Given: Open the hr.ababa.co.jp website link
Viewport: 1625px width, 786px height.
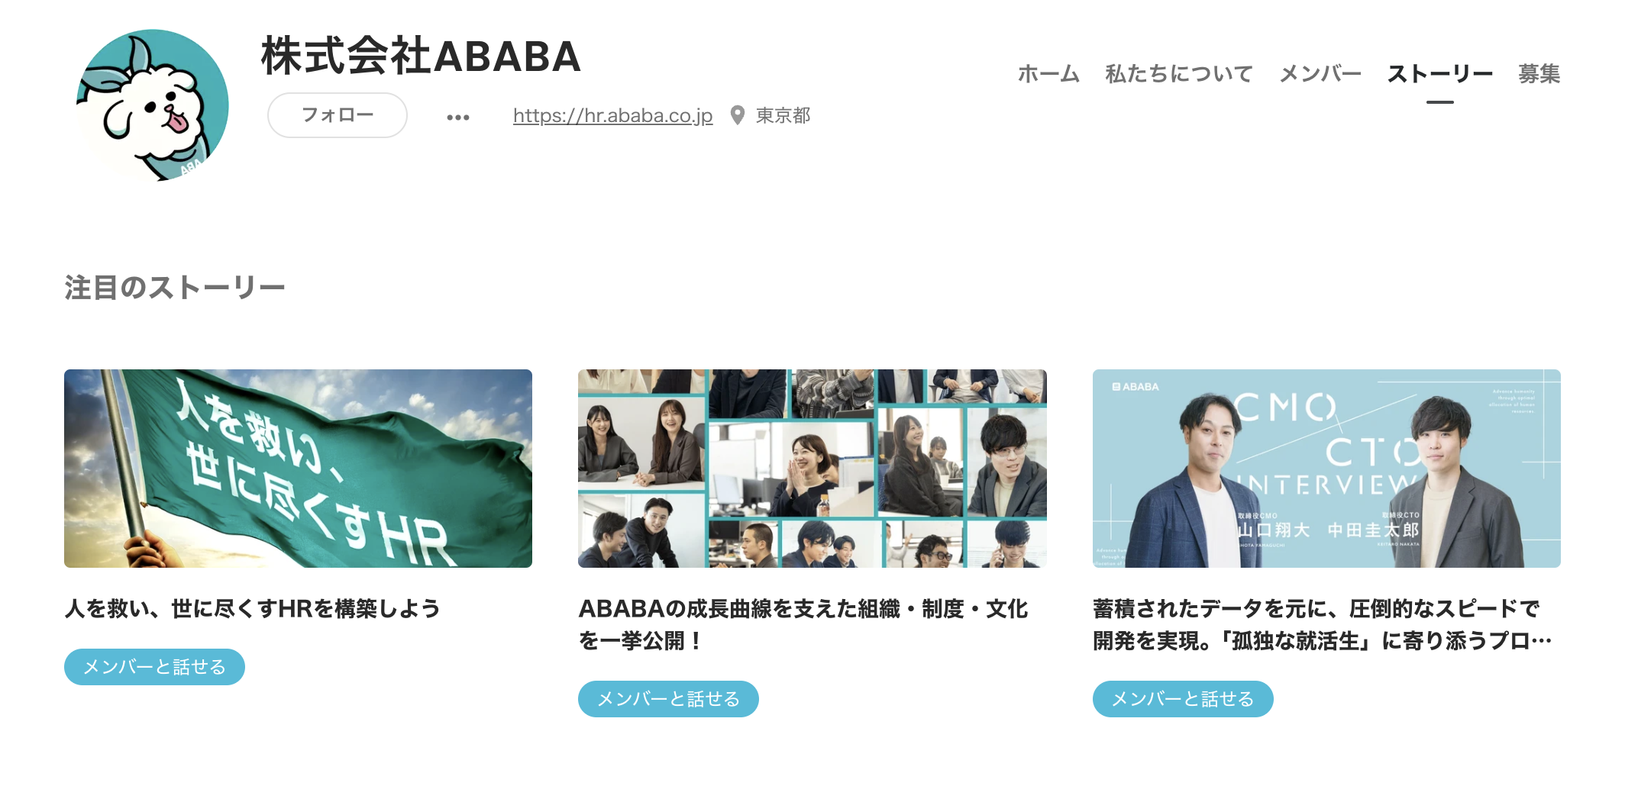Looking at the screenshot, I should 612,115.
